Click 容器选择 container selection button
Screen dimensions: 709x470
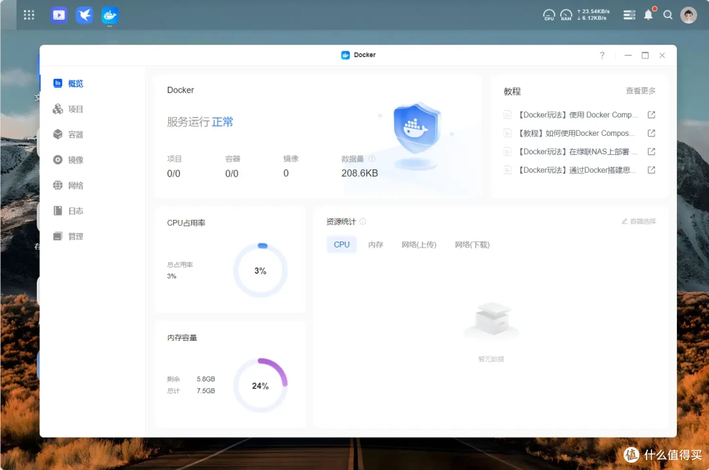tap(639, 221)
